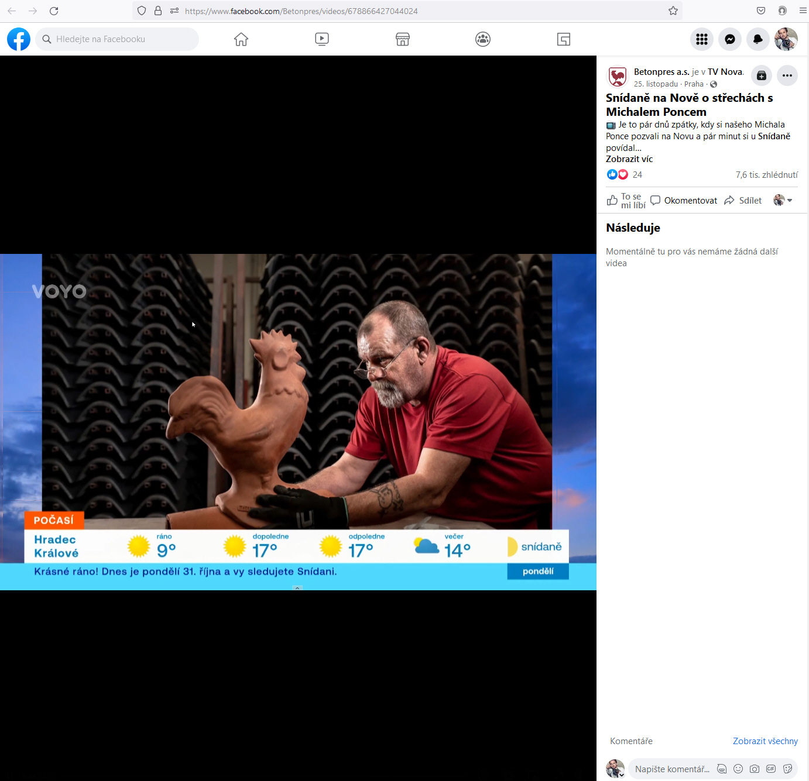Insert GIF into comment
This screenshot has width=809, height=781.
point(771,769)
